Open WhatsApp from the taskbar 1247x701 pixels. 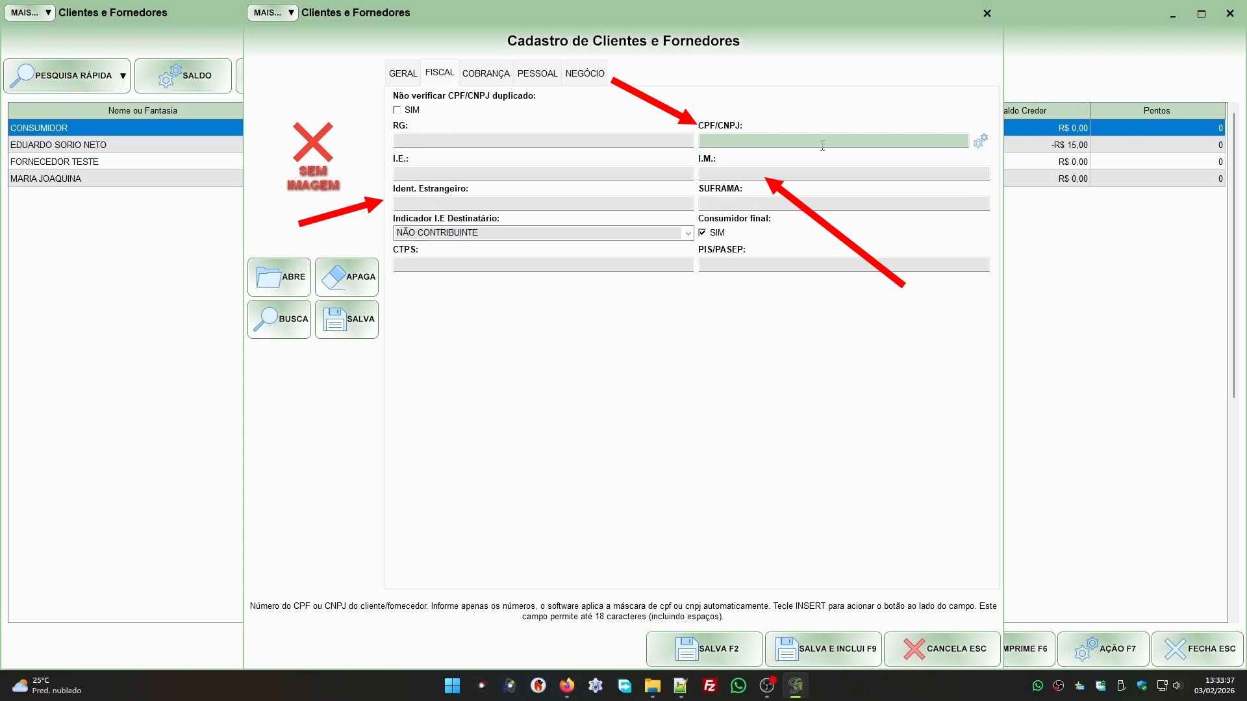738,685
